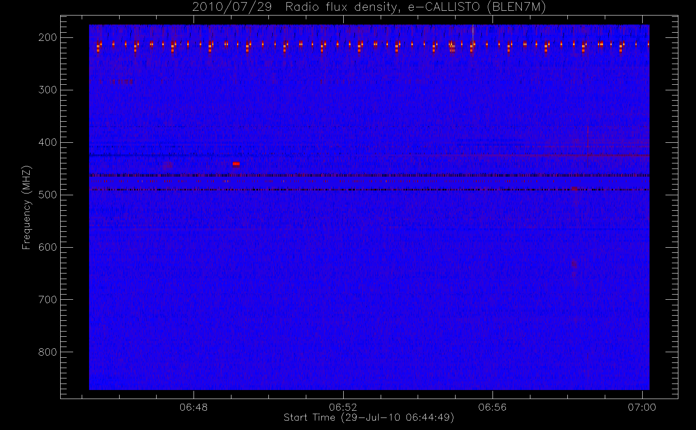696x430 pixels.
Task: Click the 07:00 time tick label
Action: pyautogui.click(x=642, y=407)
